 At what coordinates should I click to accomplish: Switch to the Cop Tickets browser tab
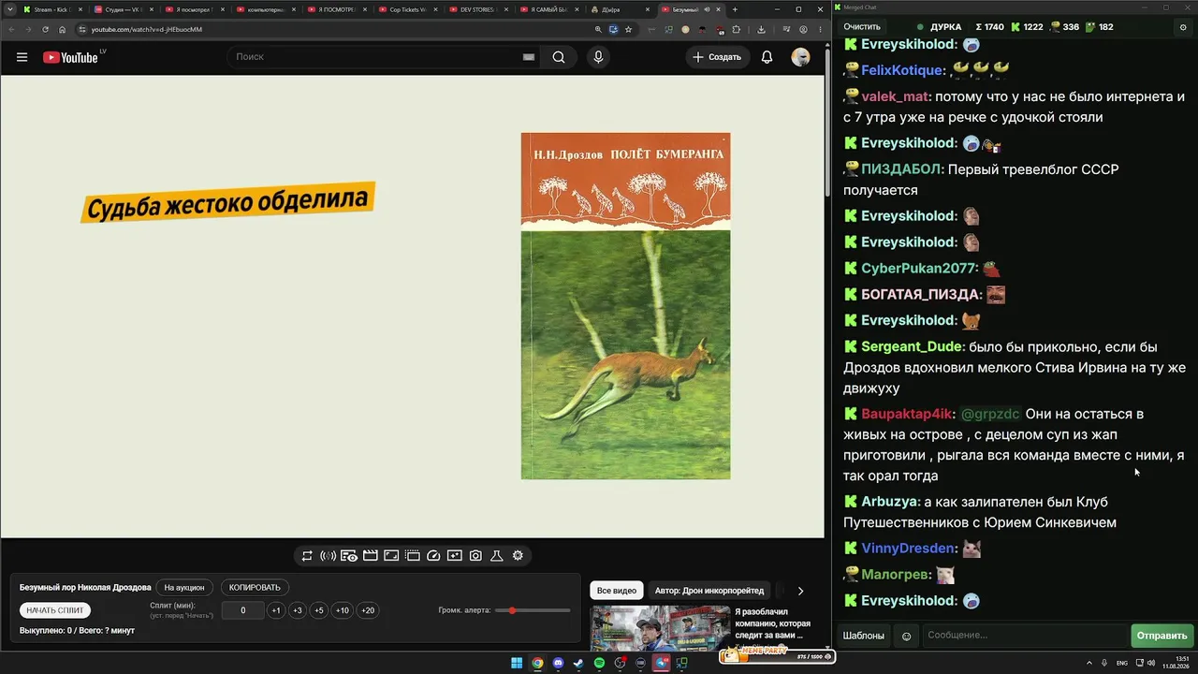[x=409, y=9]
